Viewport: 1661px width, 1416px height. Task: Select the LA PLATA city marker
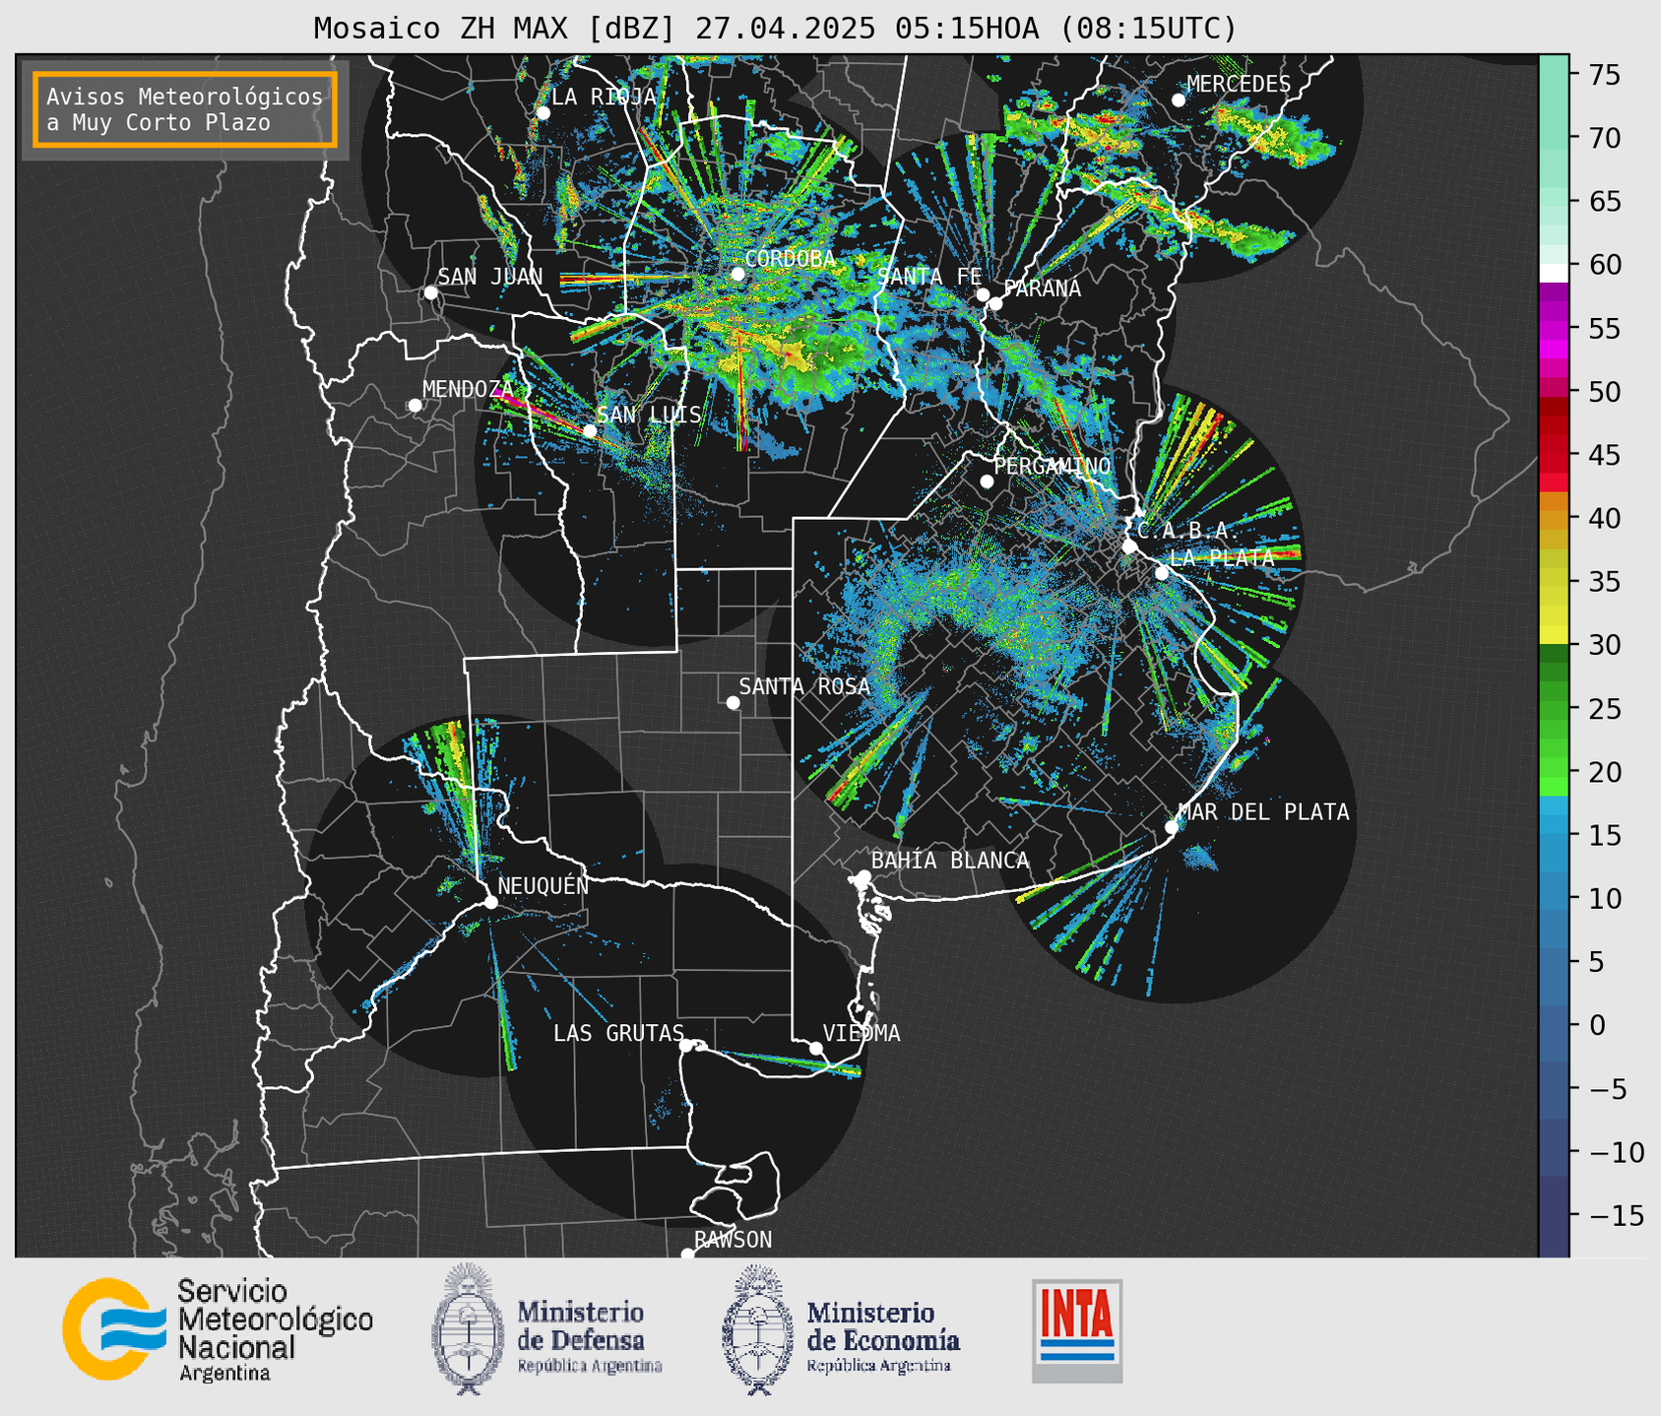pos(1162,573)
